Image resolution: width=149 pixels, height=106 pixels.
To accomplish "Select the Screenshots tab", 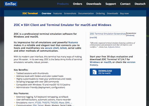I will 70,14.
